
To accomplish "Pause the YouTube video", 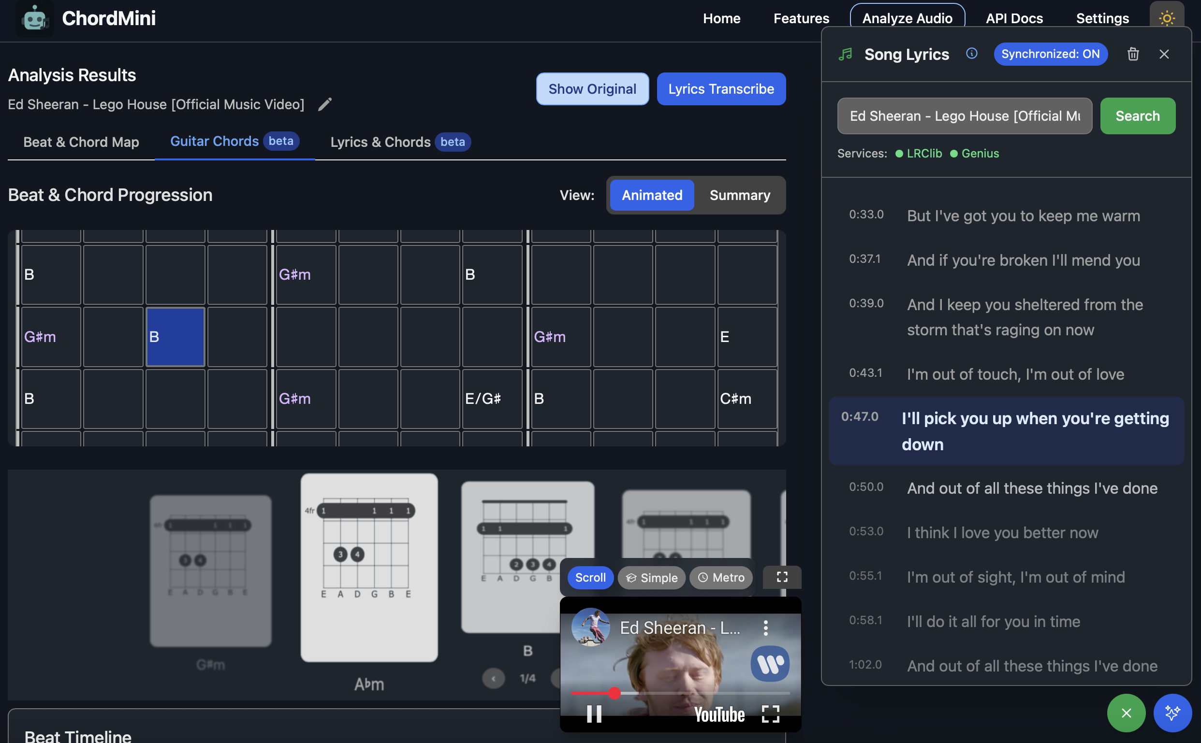I will (x=594, y=714).
